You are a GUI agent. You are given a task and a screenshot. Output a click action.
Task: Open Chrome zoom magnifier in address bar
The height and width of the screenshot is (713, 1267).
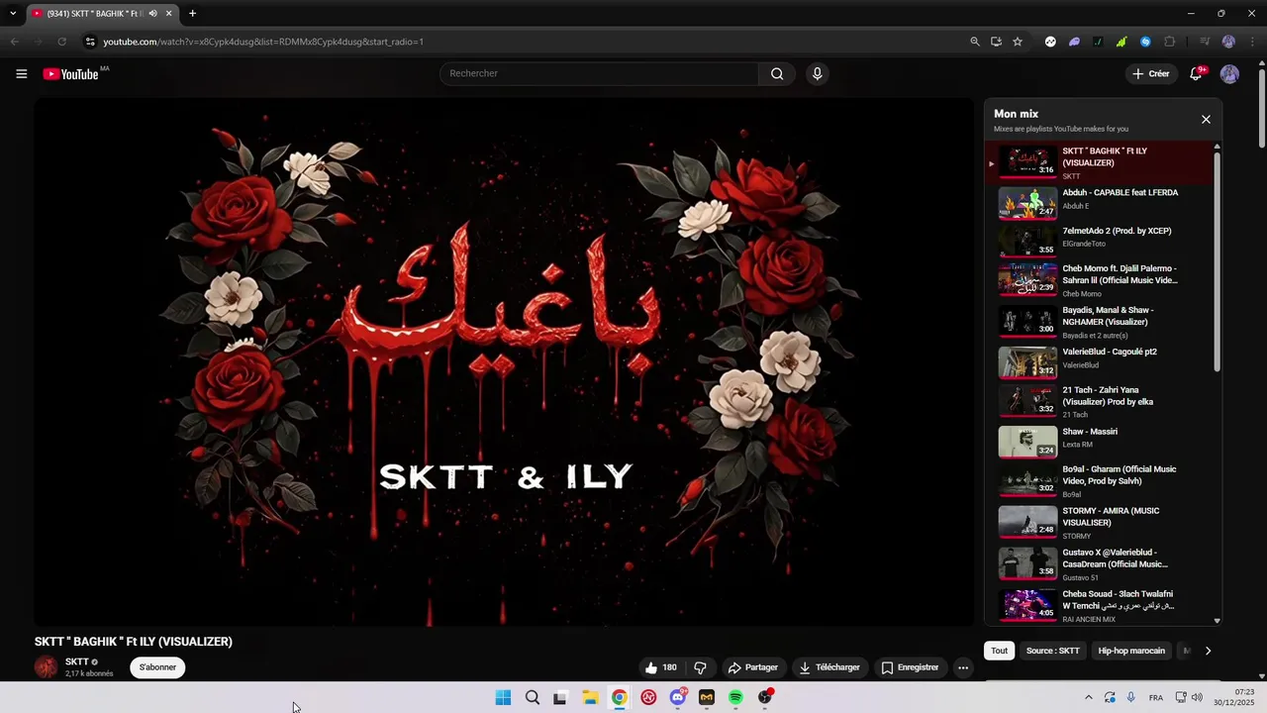click(x=975, y=42)
